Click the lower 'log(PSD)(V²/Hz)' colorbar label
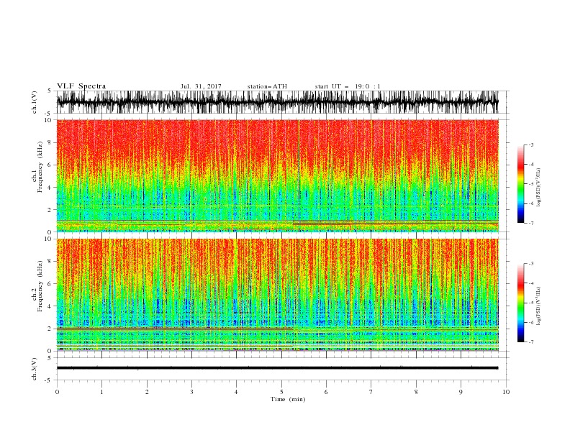Image resolution: width=570 pixels, height=440 pixels. [538, 306]
